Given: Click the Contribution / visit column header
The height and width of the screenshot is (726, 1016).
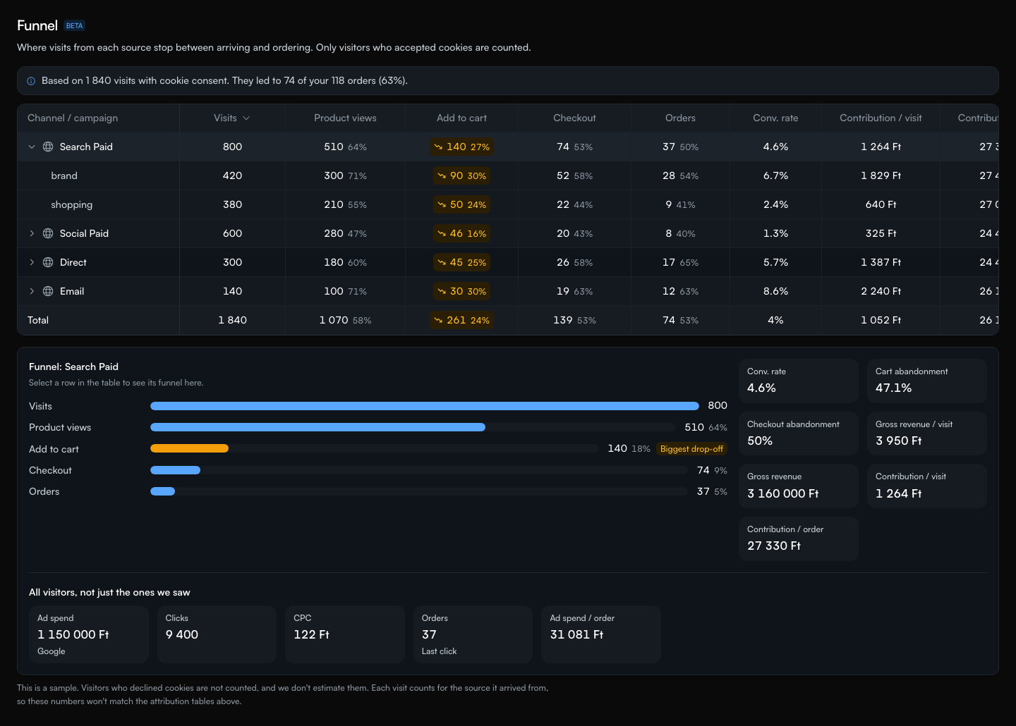Looking at the screenshot, I should pos(881,118).
